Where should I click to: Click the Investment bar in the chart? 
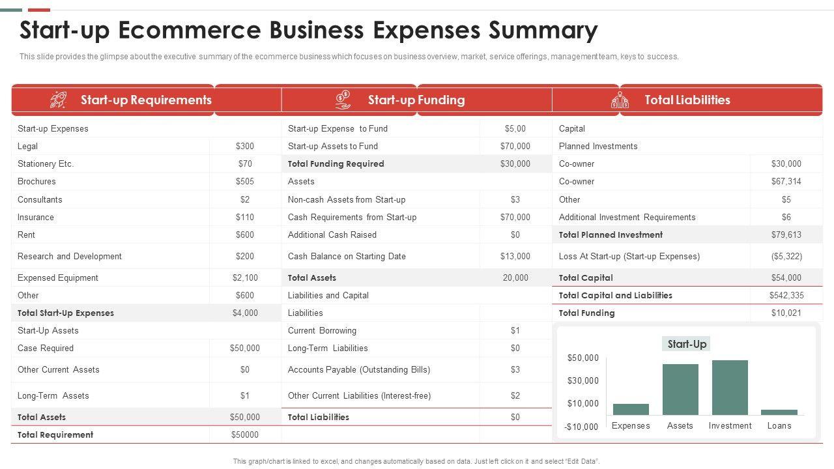[x=730, y=387]
